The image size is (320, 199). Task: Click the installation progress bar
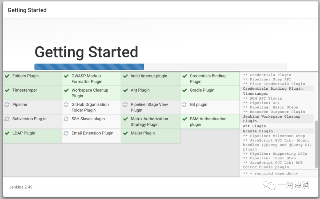click(x=161, y=67)
